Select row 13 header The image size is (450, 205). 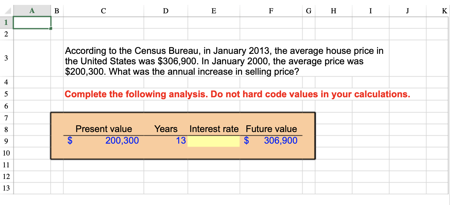coord(6,188)
